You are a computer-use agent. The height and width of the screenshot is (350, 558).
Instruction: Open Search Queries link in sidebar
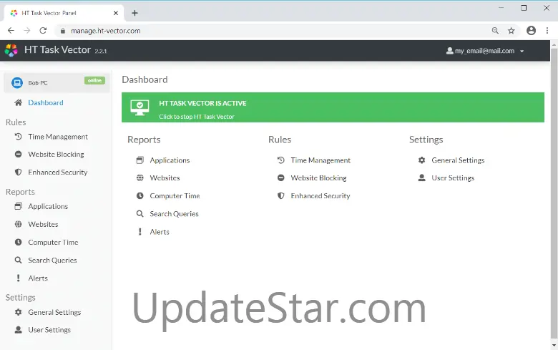[x=52, y=261]
